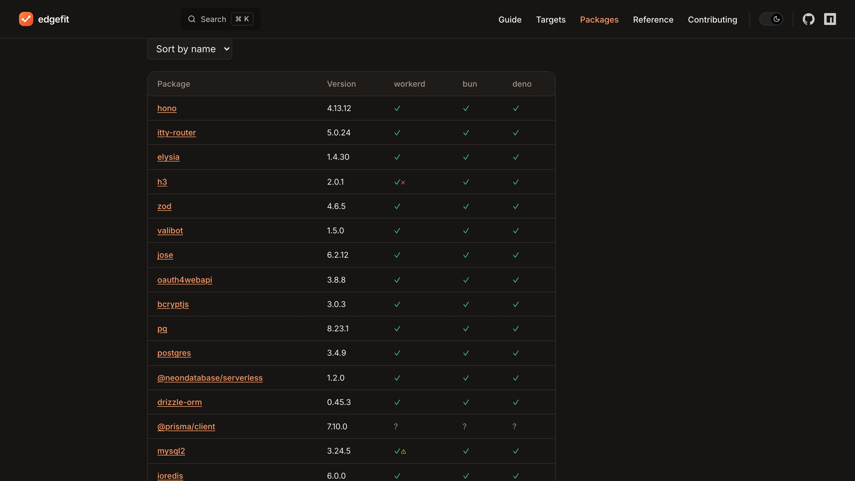Click the @prisma/client deno question mark

[514, 426]
